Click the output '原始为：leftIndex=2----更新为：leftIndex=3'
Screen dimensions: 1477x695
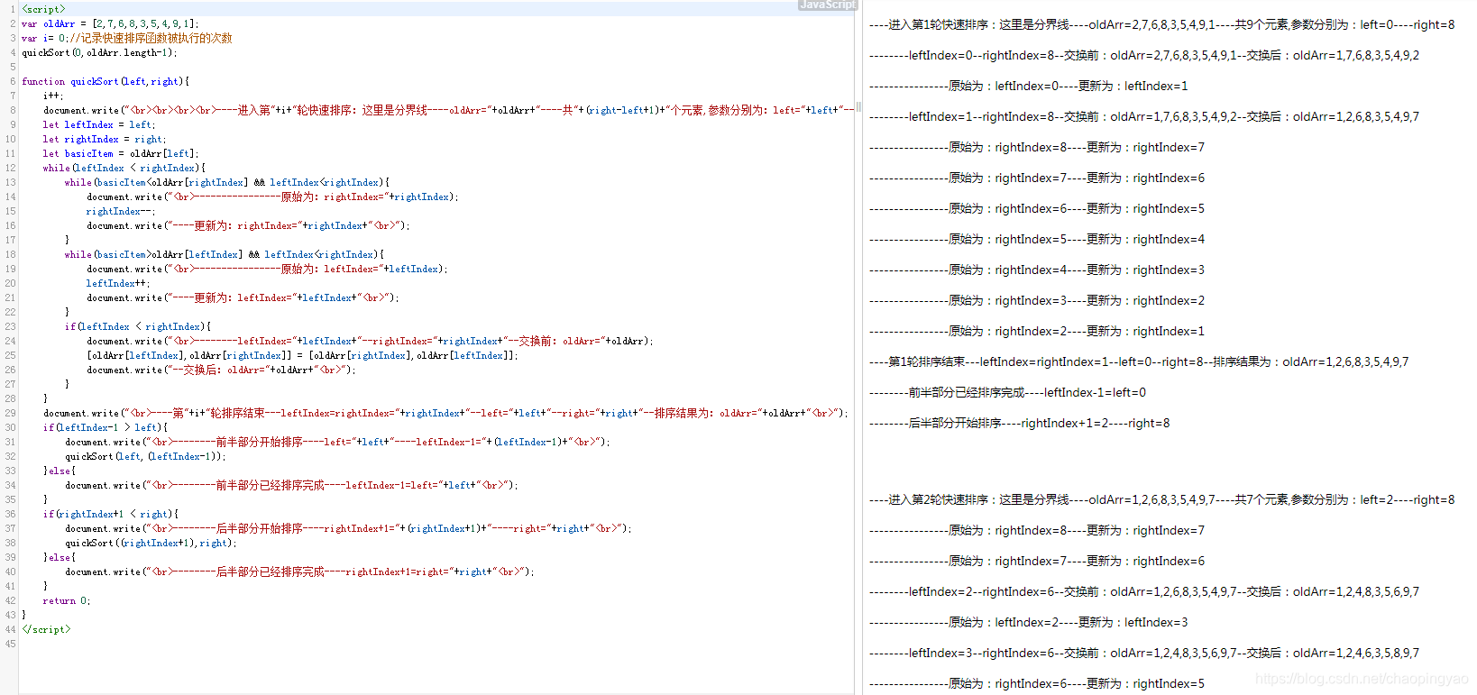pyautogui.click(x=1028, y=622)
